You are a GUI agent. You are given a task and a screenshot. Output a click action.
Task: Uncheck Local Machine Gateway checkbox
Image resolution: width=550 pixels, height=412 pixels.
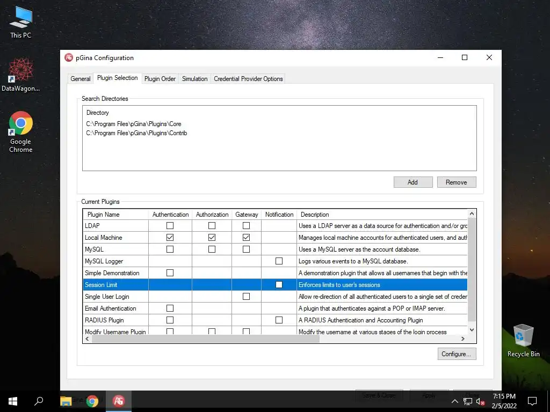[x=246, y=238]
